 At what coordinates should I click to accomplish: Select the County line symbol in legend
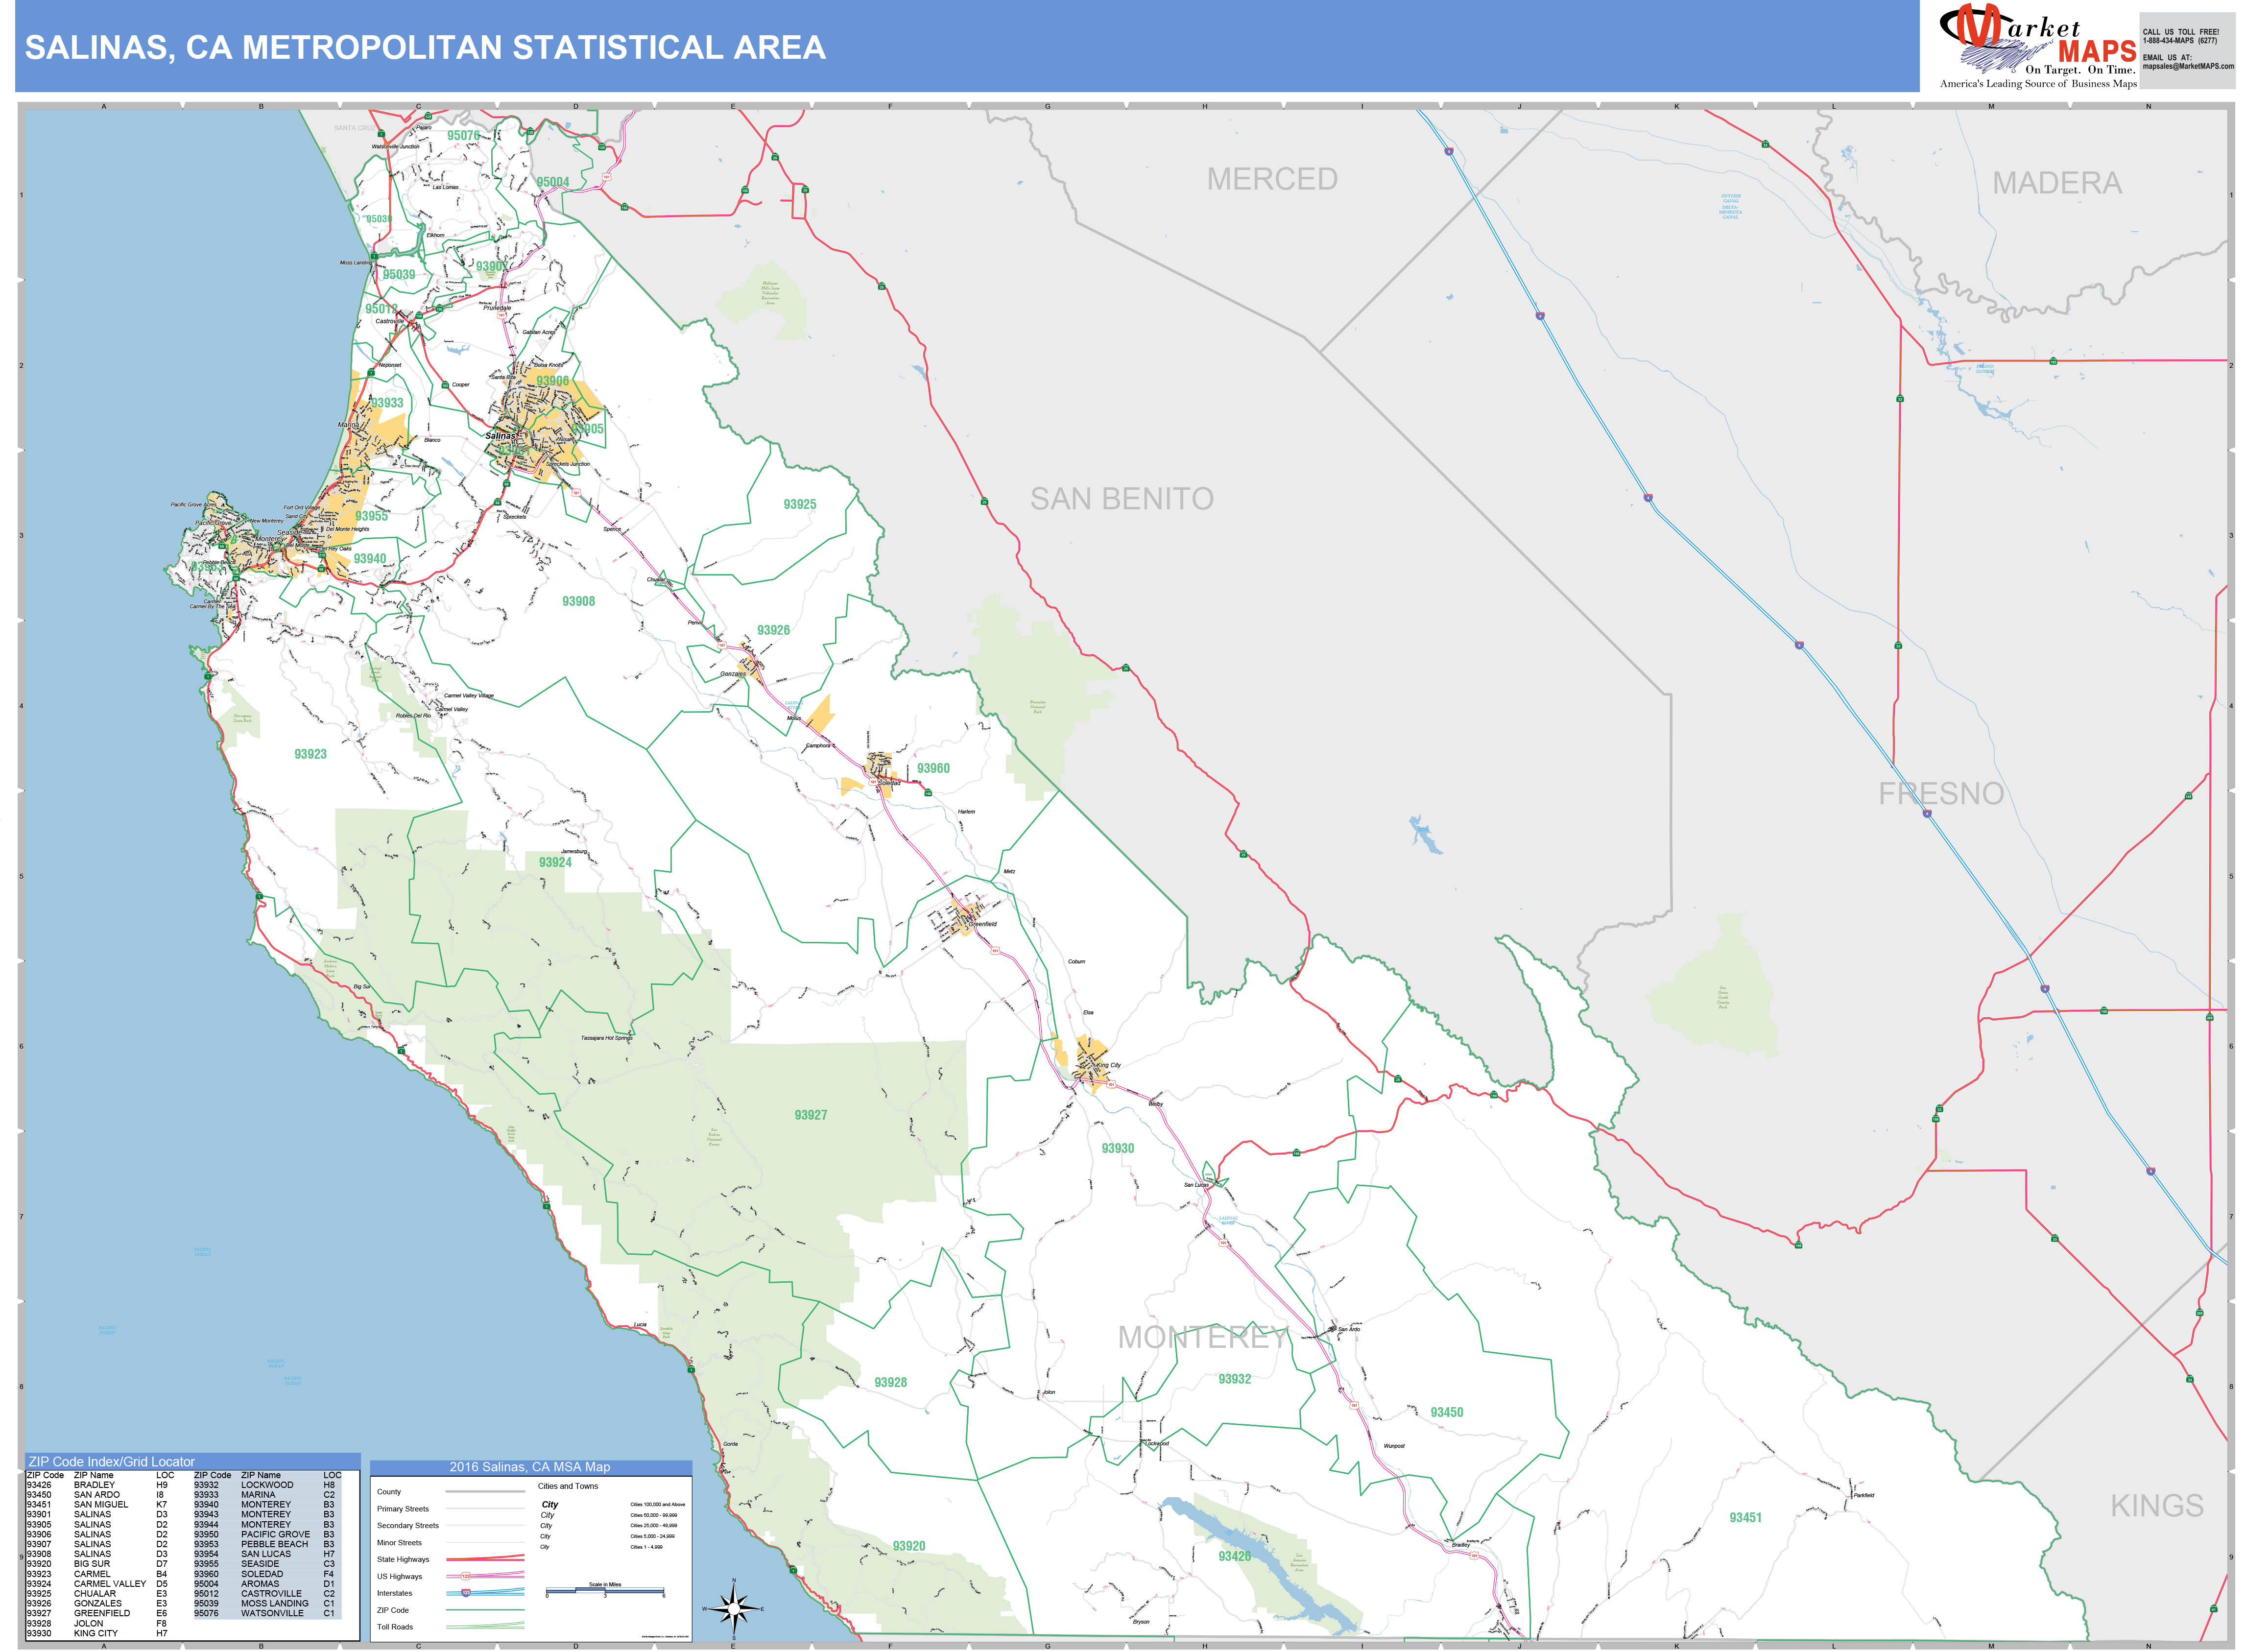(486, 1492)
